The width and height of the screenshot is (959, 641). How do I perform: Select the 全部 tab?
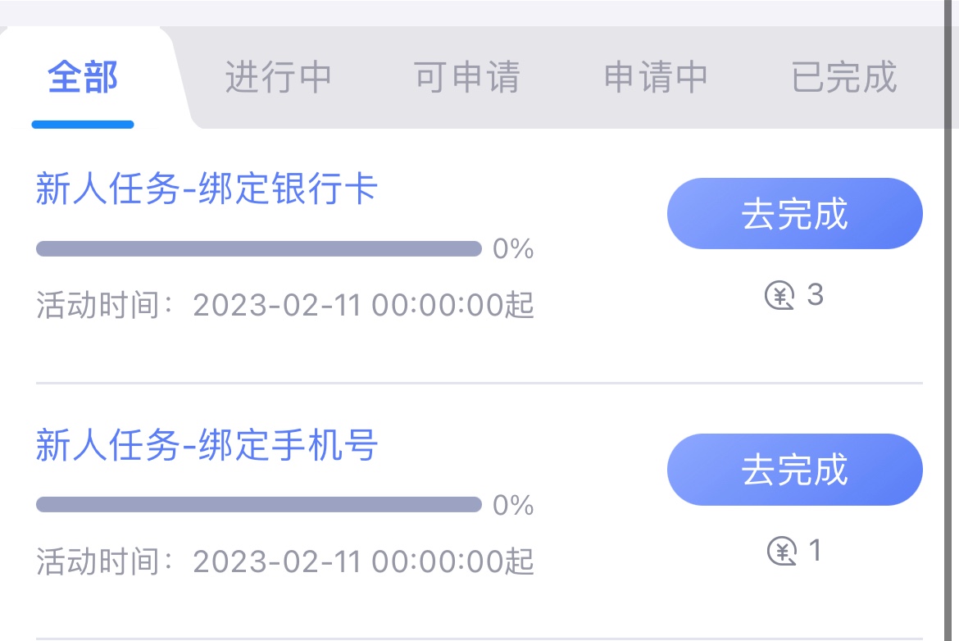(x=83, y=78)
